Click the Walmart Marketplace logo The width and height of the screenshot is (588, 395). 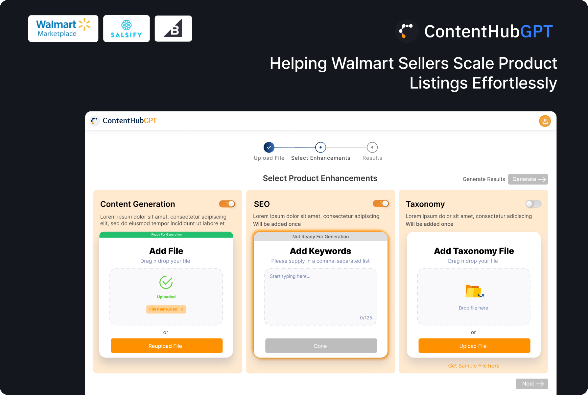click(63, 29)
